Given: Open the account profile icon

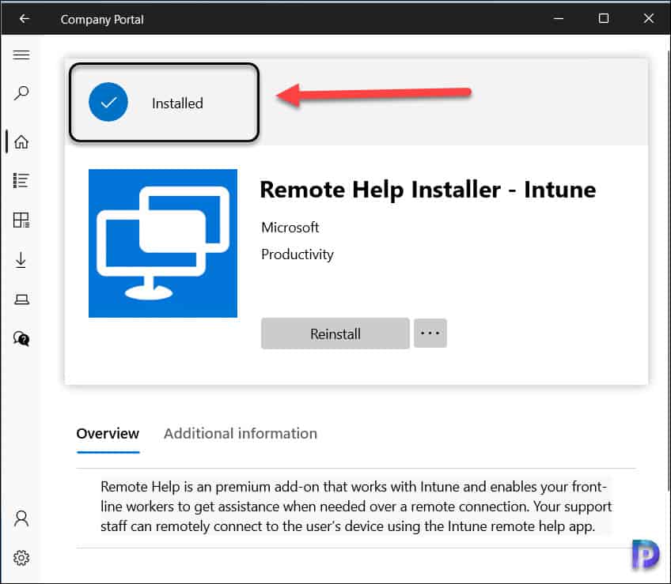Looking at the screenshot, I should tap(21, 518).
